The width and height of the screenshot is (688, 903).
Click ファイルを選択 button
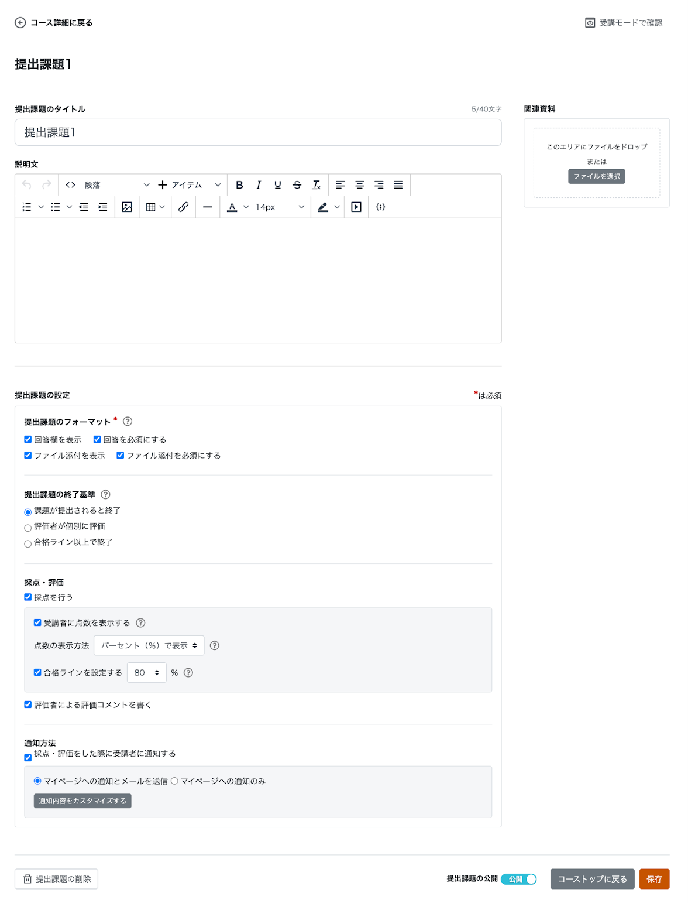(597, 177)
